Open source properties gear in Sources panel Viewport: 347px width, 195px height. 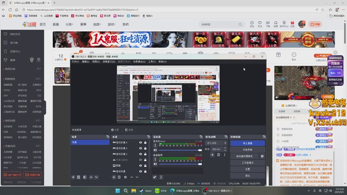[125, 177]
